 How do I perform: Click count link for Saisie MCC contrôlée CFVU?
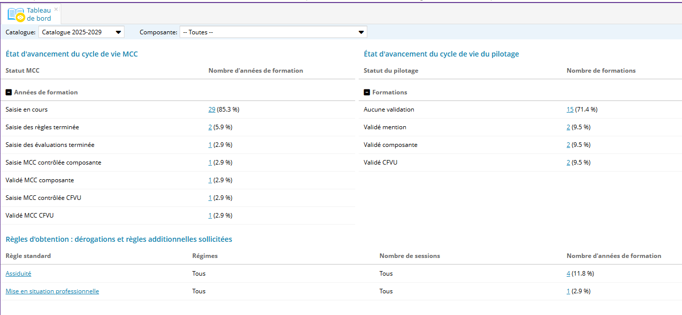tap(210, 198)
